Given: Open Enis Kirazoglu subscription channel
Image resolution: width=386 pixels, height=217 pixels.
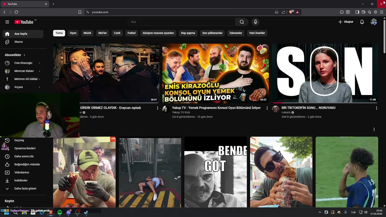Looking at the screenshot, I should (x=23, y=63).
